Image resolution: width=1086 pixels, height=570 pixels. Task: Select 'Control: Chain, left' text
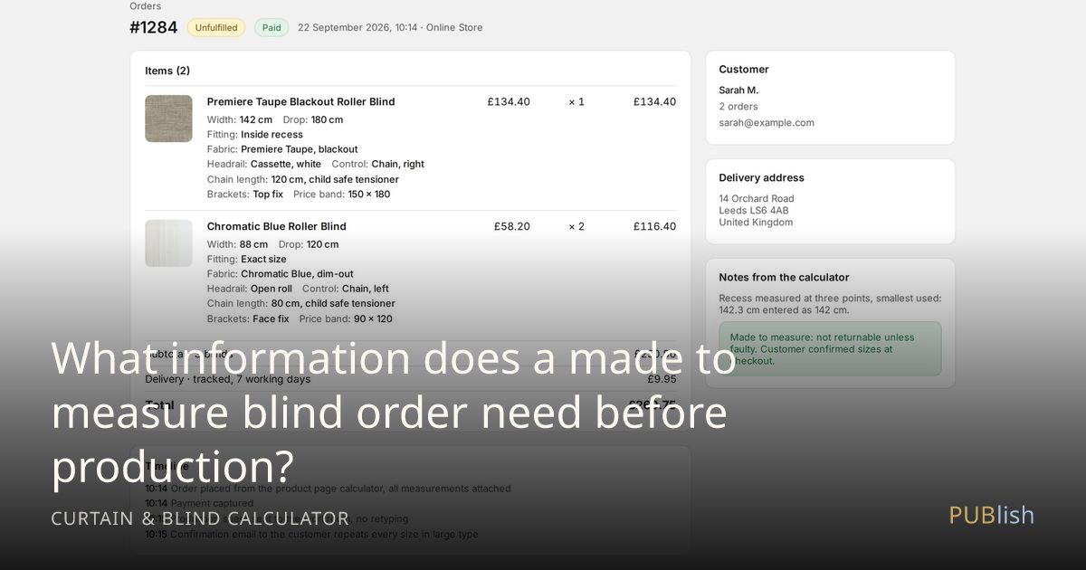click(346, 289)
